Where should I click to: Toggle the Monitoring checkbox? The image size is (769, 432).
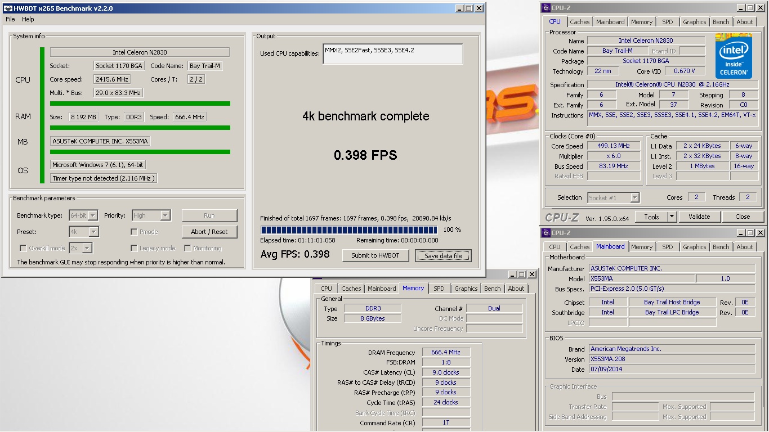tap(187, 248)
